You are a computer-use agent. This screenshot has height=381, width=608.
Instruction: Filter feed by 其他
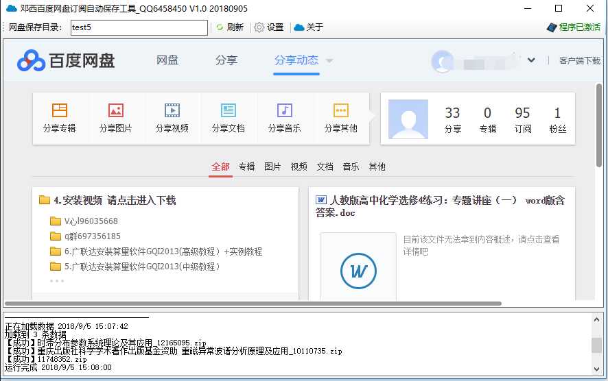pyautogui.click(x=377, y=167)
